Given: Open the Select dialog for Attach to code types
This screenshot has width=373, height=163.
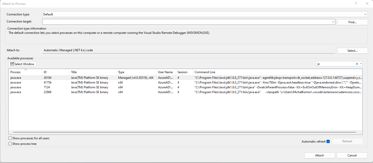Looking at the screenshot, I should (x=352, y=50).
